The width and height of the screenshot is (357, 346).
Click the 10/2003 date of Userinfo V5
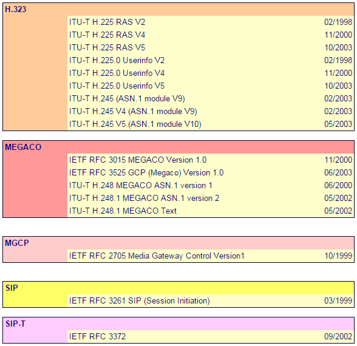tap(338, 86)
